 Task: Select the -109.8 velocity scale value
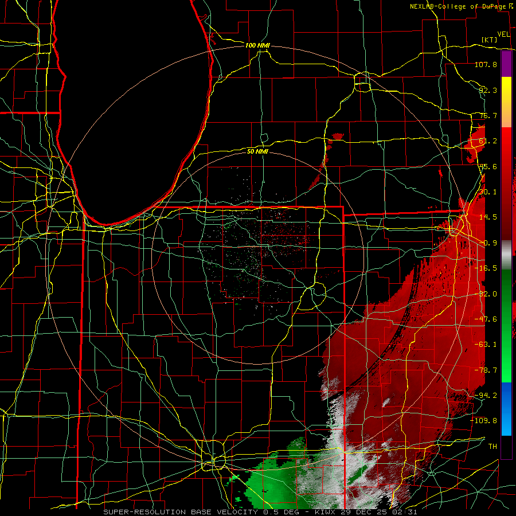[x=484, y=421]
